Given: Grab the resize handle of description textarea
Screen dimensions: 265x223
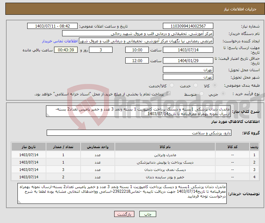Looking at the screenshot, I should pos(48,115).
